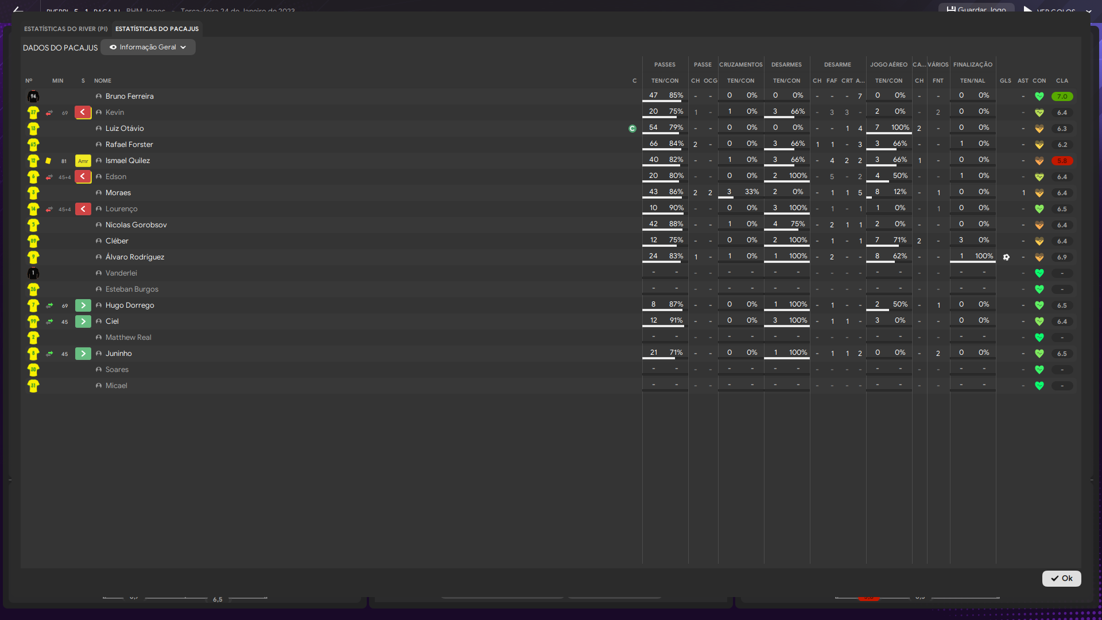Go back using the top-left arrow

click(x=18, y=10)
